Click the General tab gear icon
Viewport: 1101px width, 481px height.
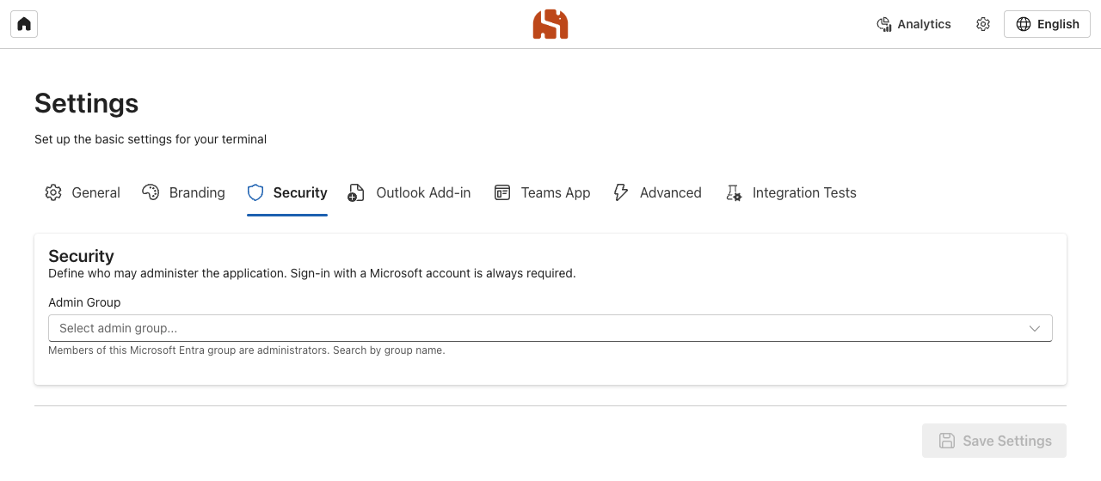53,192
